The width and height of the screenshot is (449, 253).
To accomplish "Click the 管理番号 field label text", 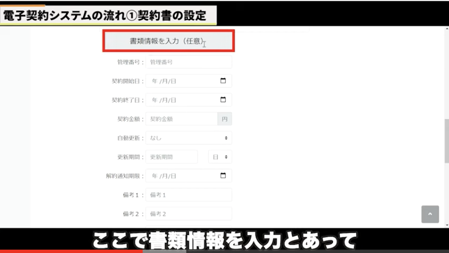I will [127, 62].
